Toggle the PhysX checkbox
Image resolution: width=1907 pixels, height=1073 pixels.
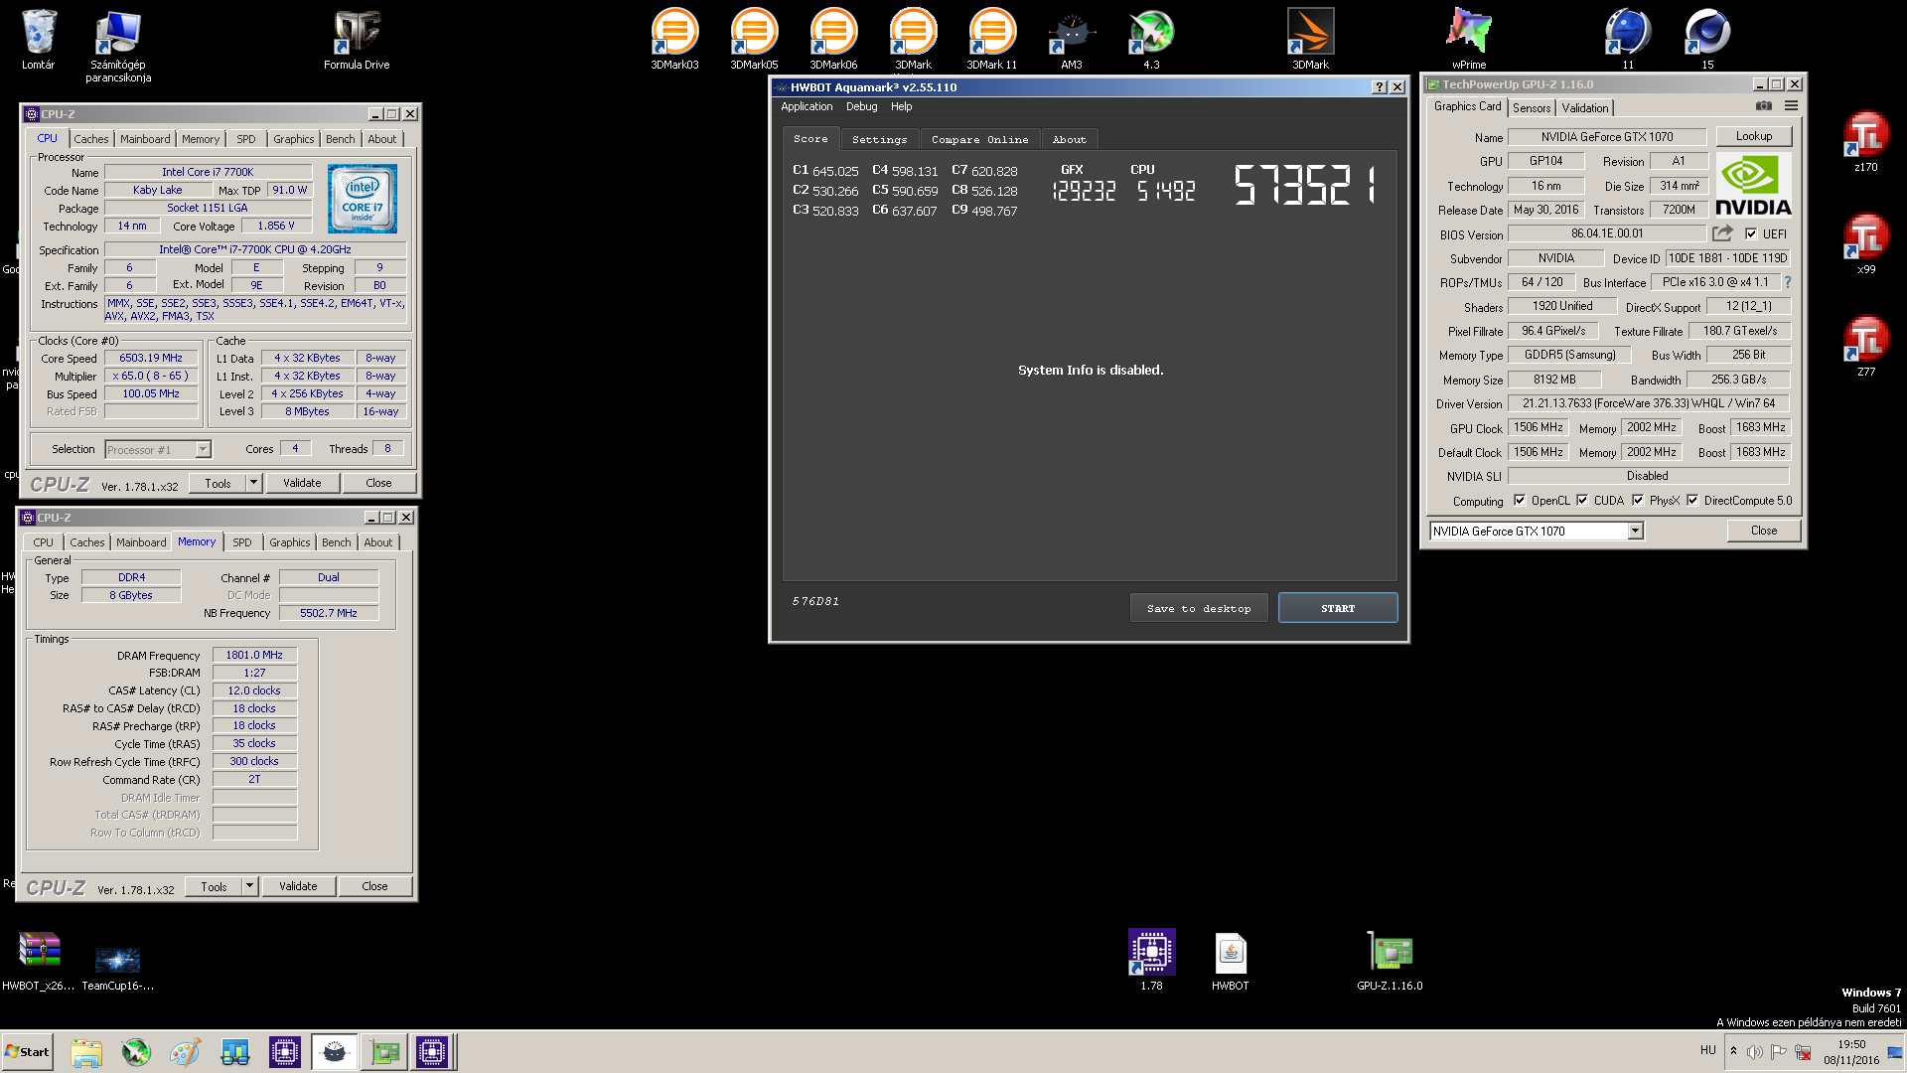[x=1637, y=501]
